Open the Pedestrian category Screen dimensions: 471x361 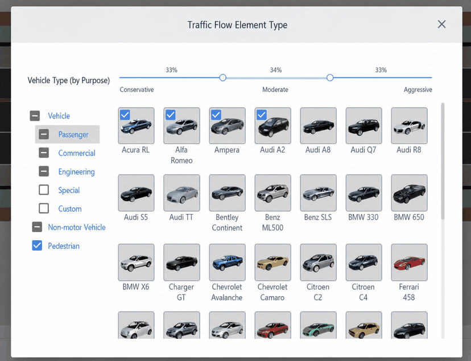click(64, 246)
